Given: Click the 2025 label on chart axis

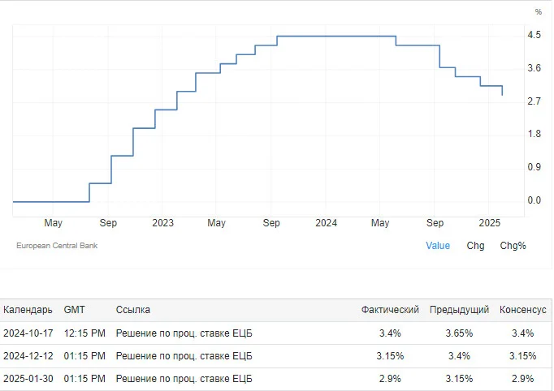Looking at the screenshot, I should pyautogui.click(x=489, y=223).
